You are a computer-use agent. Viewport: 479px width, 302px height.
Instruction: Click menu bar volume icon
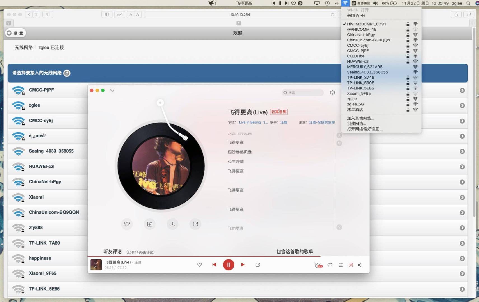tap(376, 3)
